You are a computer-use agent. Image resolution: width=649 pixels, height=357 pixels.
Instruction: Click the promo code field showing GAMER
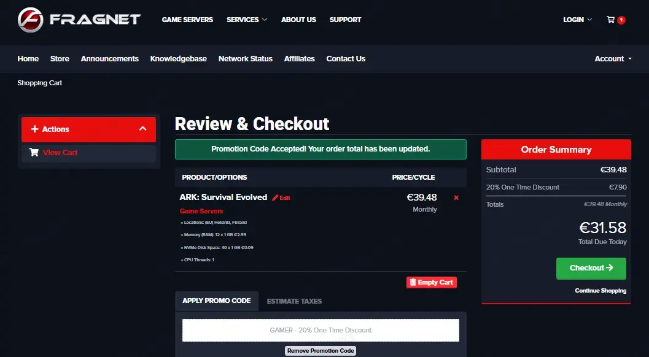321,330
